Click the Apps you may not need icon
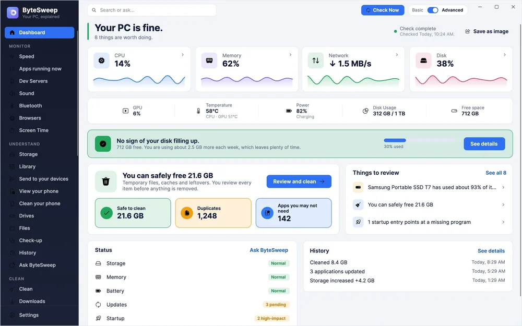This screenshot has height=326, width=522. click(267, 213)
